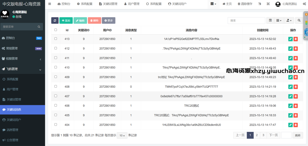Toggle the sidebar hamburger menu icon
308x146 pixels.
pyautogui.click(x=50, y=4)
